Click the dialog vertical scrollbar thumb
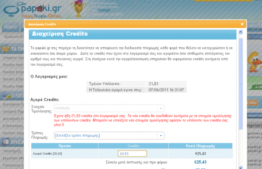This screenshot has height=169, width=262. click(240, 83)
